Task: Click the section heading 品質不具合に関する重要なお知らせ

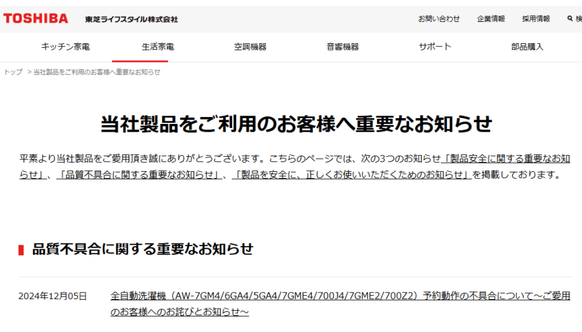Action: pyautogui.click(x=142, y=249)
